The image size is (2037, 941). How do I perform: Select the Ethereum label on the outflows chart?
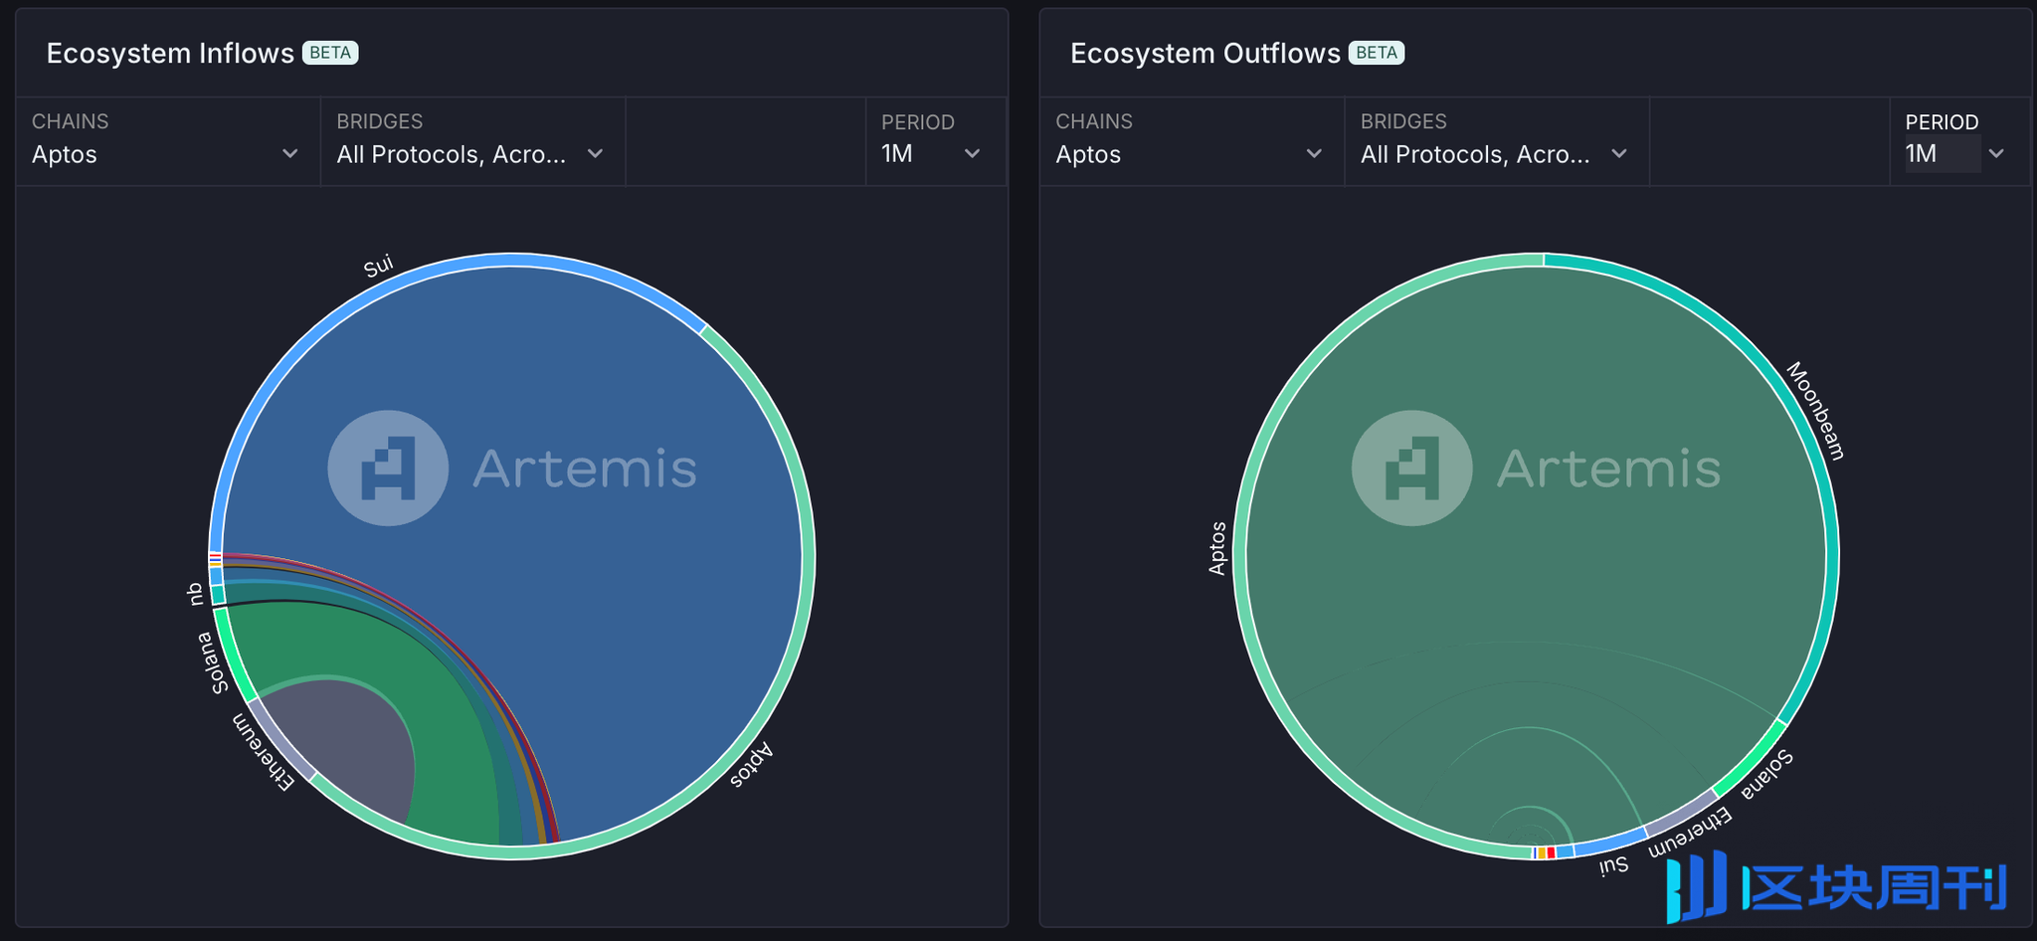[1690, 833]
